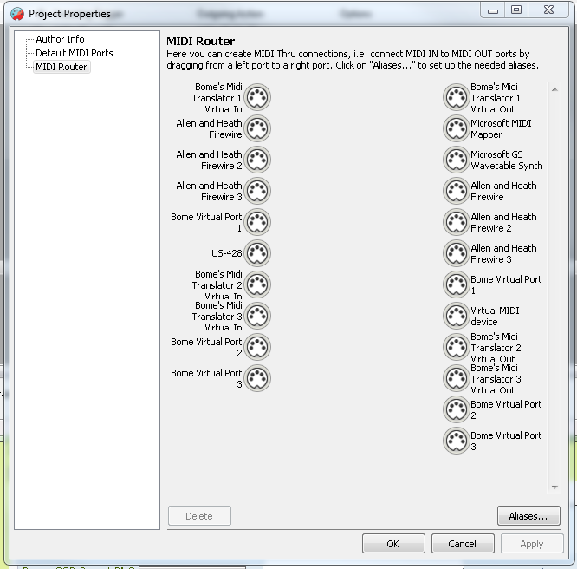
Task: Select the Virtual MIDI device output port icon
Action: (x=456, y=316)
